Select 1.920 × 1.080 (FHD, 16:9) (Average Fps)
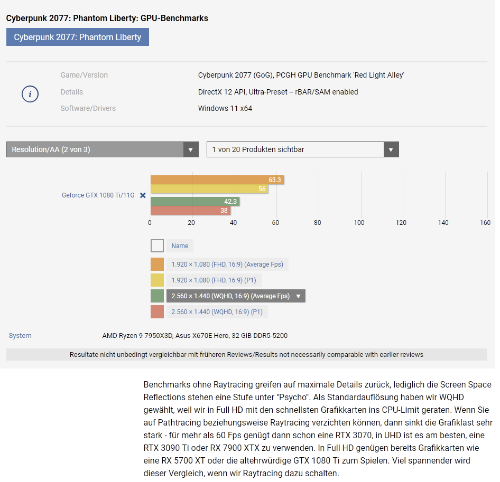Viewport: 500px width, 482px height. tap(227, 264)
